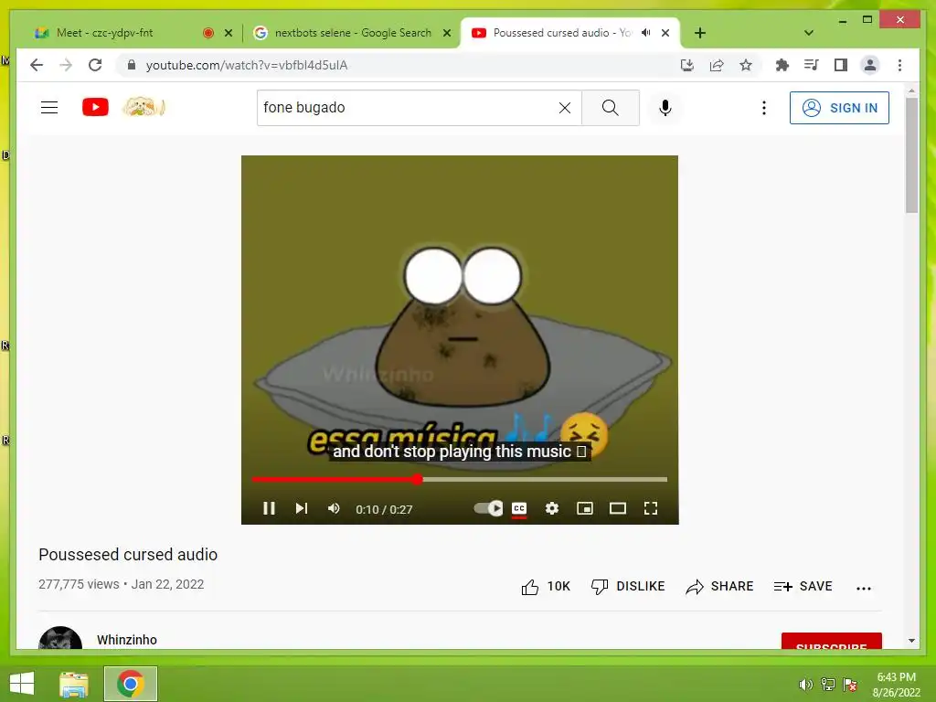Open Action Center flag icon
The image size is (936, 702).
(850, 685)
